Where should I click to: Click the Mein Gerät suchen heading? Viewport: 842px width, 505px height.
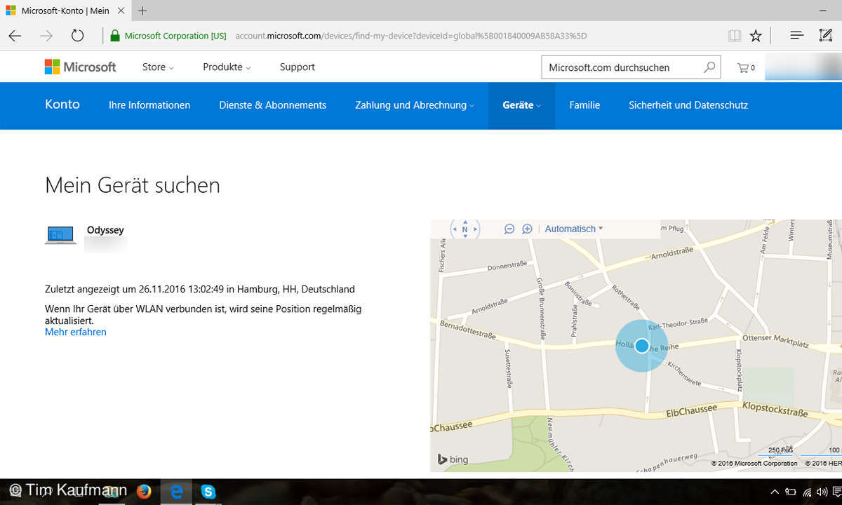[133, 185]
